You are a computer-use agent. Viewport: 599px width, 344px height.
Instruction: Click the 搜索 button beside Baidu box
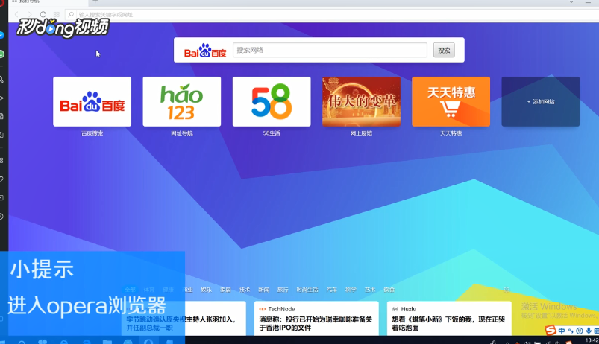444,50
